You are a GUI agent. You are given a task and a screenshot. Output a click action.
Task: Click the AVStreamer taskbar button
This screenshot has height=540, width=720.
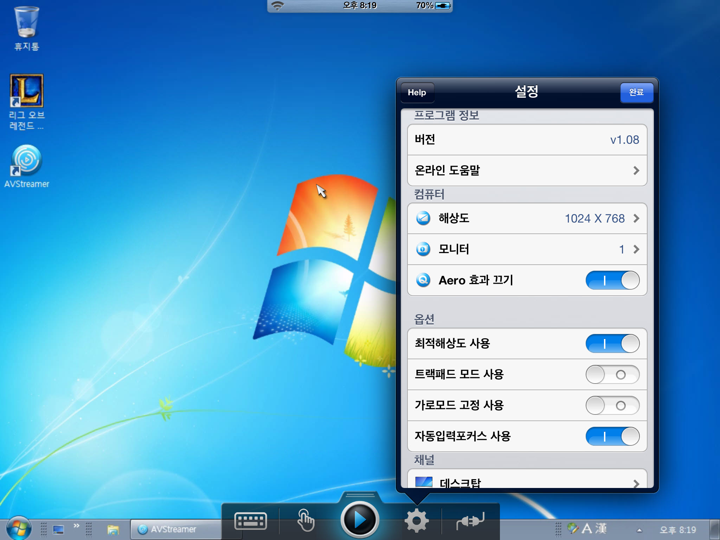point(176,529)
